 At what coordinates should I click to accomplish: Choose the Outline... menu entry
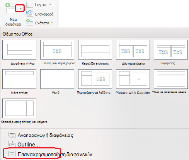29,145
